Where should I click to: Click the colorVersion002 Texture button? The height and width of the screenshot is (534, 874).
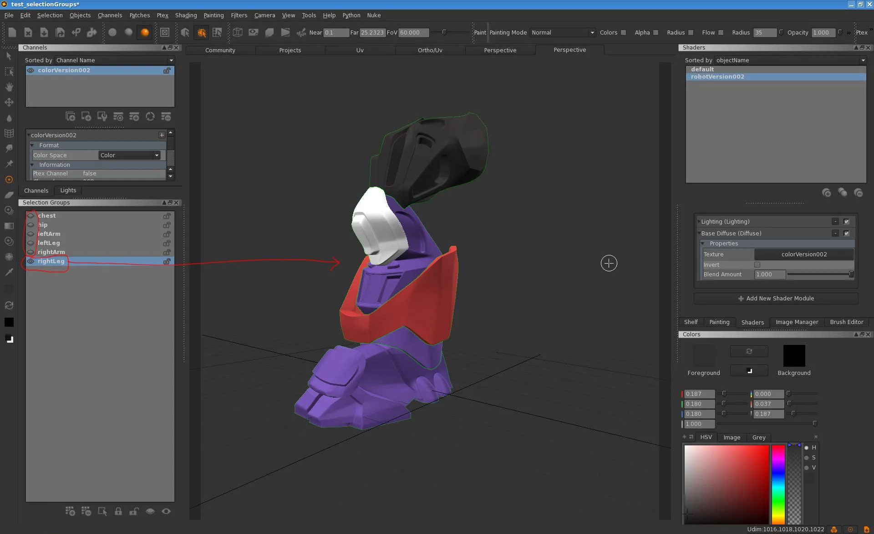pyautogui.click(x=804, y=255)
